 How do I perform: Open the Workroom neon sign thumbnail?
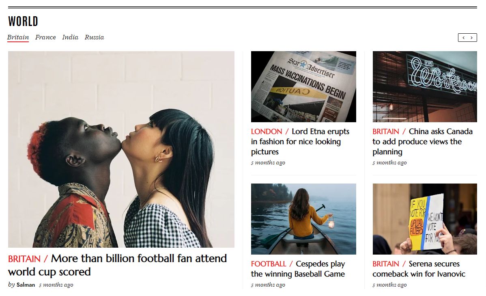(425, 86)
